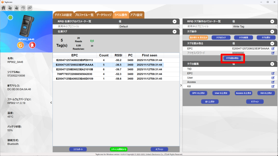Click the orange round icon under the device image
This screenshot has width=278, height=156.
pyautogui.click(x=21, y=45)
